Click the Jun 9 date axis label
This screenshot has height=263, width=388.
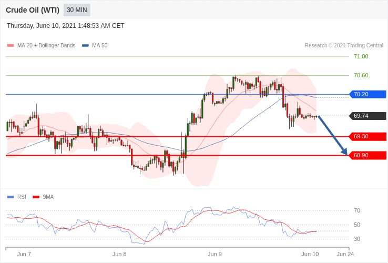215,255
